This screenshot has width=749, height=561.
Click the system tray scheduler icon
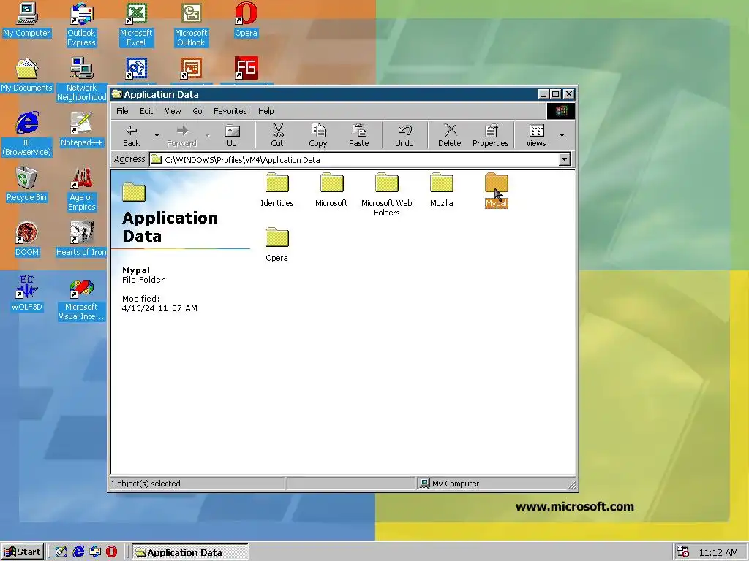683,552
